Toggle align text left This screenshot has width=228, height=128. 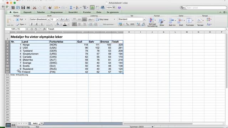click(74, 24)
